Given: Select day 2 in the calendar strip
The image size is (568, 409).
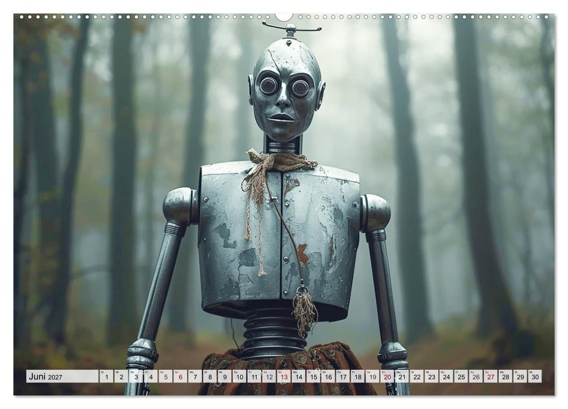Looking at the screenshot, I should click(x=121, y=376).
